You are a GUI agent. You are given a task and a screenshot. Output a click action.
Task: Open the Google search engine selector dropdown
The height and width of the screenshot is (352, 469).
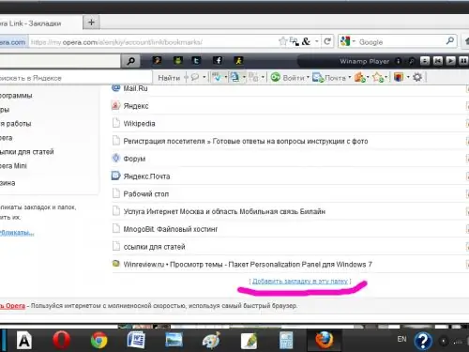tap(354, 41)
